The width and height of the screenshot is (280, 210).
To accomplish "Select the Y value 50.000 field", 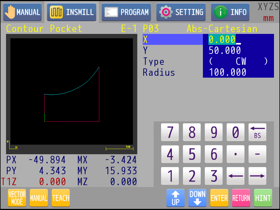I will click(238, 51).
